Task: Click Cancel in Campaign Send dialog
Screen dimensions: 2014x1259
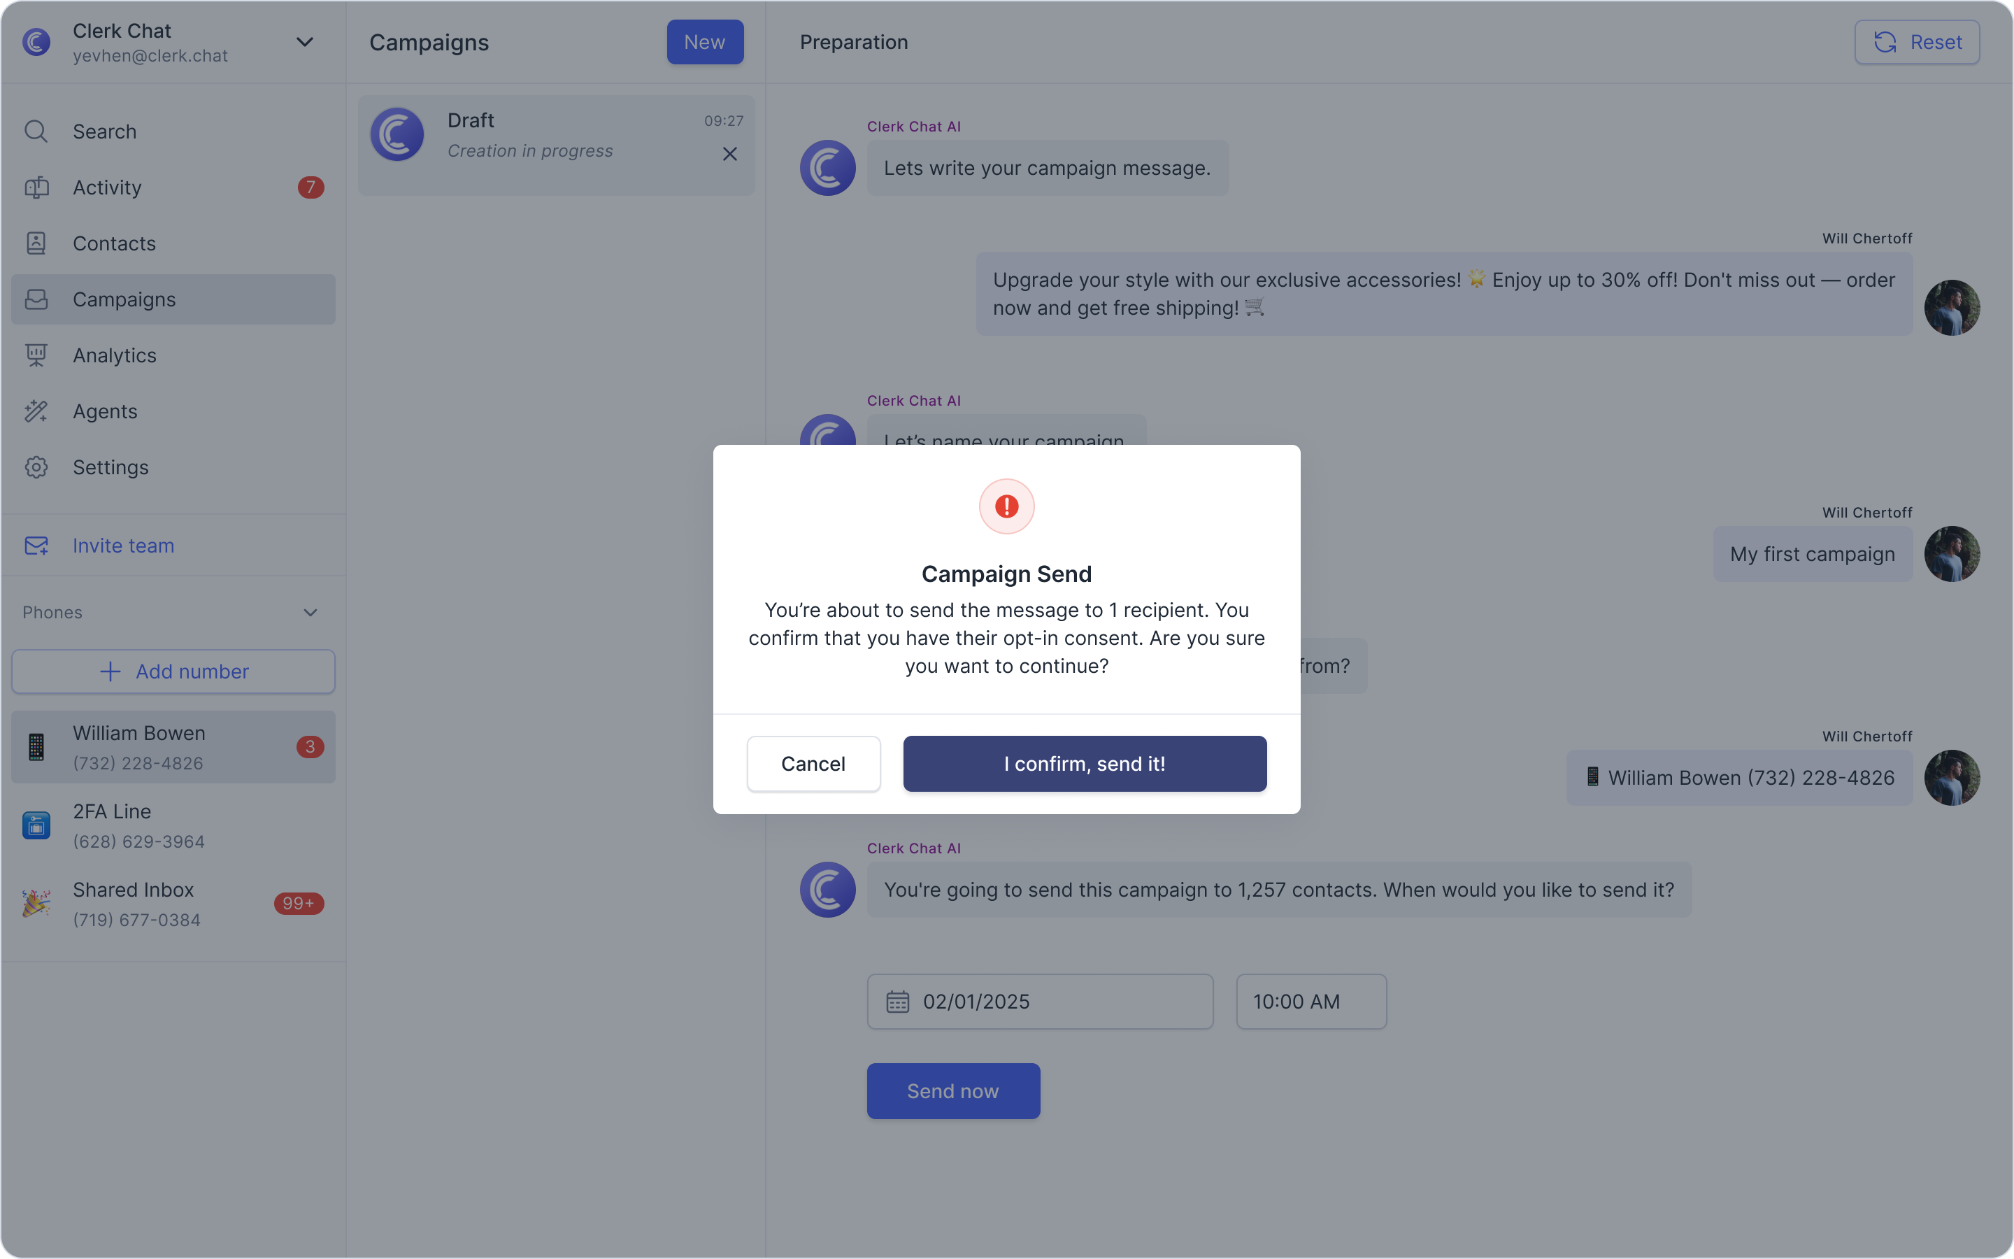Action: coord(813,764)
